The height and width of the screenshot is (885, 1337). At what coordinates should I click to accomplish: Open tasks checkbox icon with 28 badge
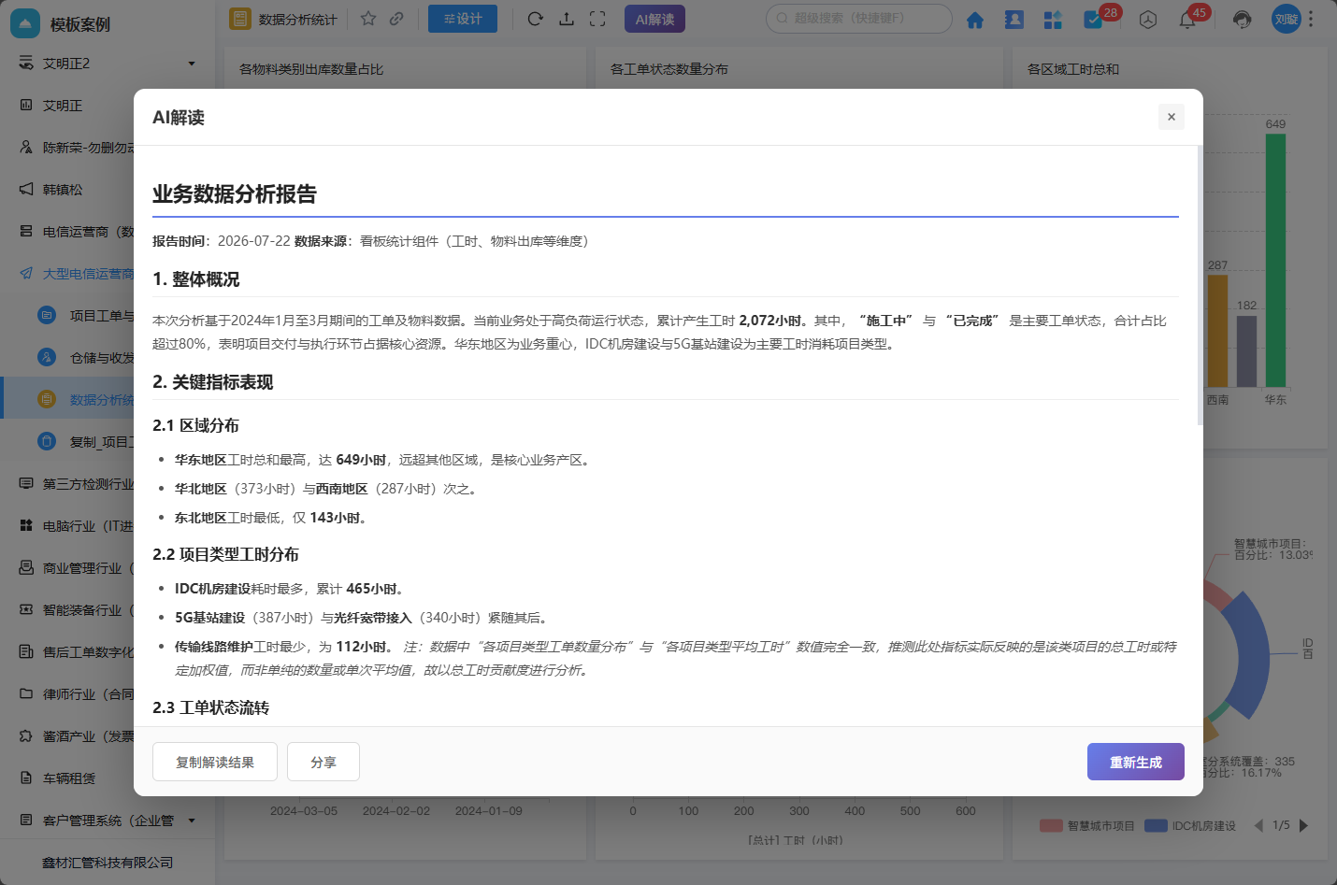(1093, 20)
